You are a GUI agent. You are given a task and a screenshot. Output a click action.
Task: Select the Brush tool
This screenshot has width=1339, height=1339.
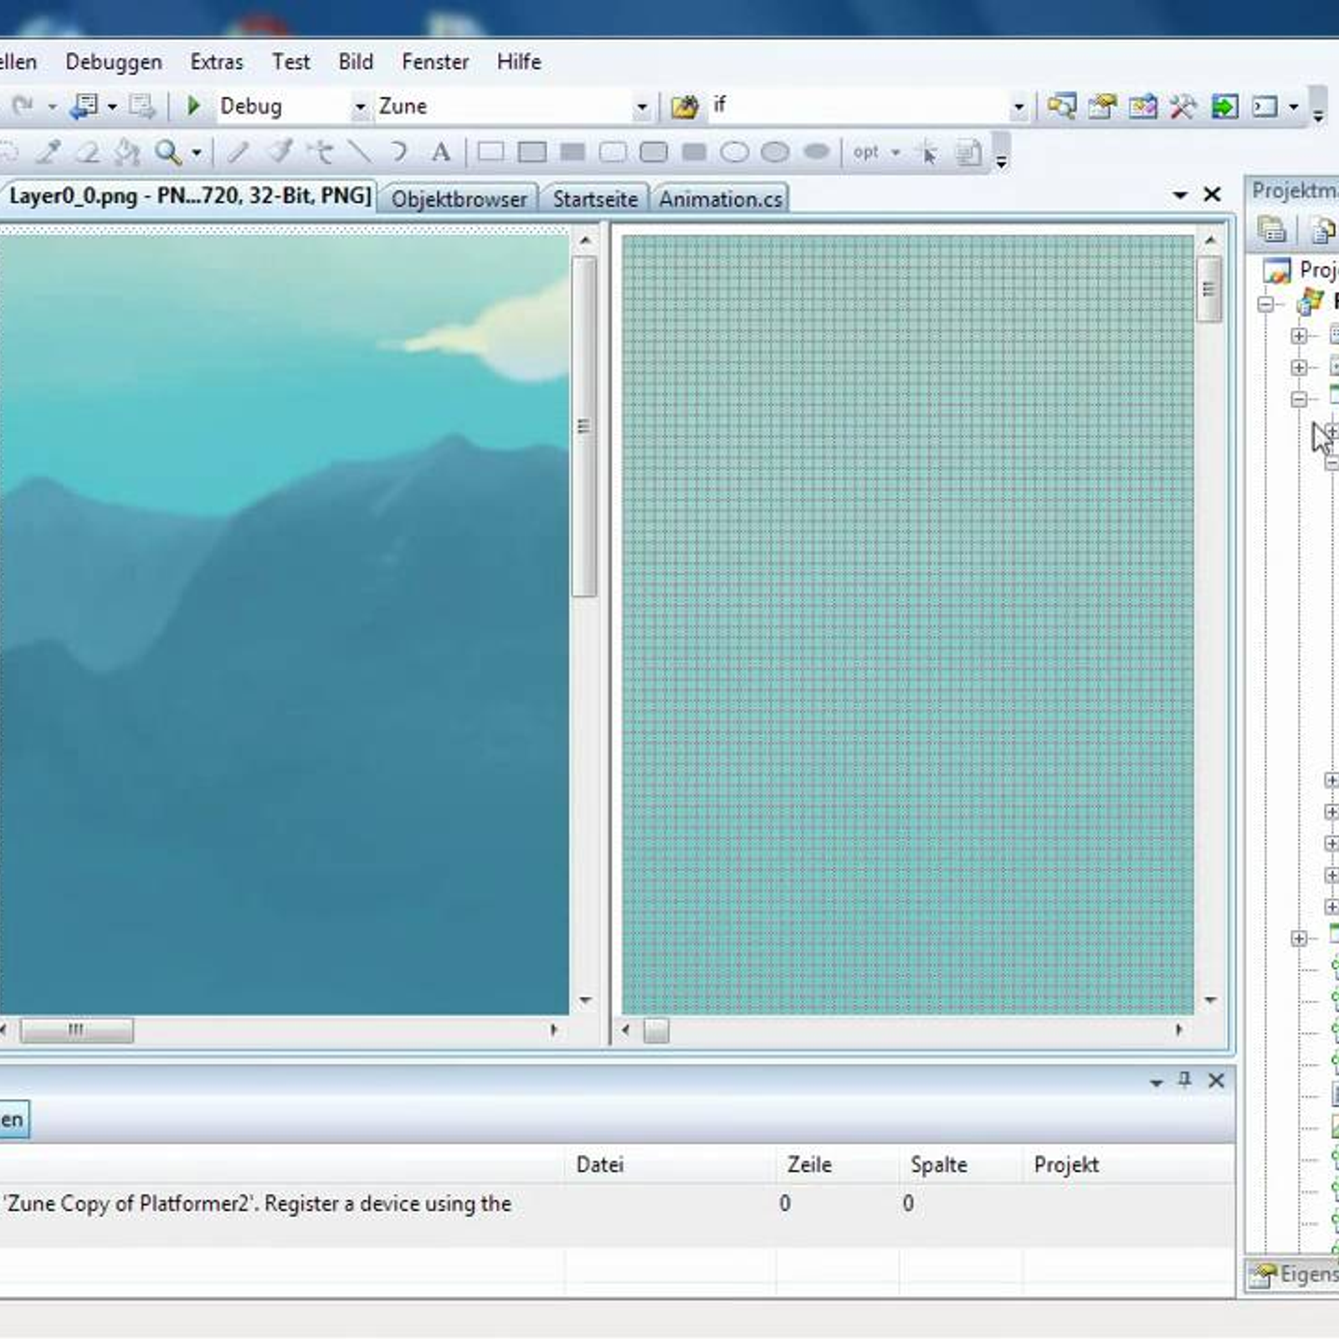[280, 151]
